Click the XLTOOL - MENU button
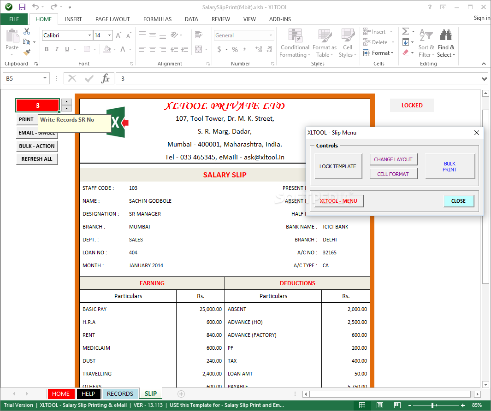The height and width of the screenshot is (411, 491). [338, 201]
